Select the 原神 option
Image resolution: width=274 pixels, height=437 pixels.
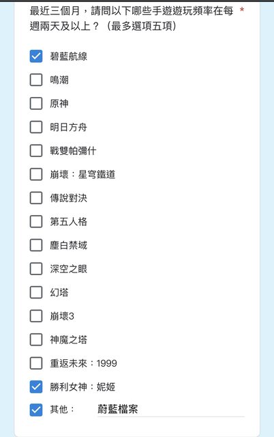point(36,103)
